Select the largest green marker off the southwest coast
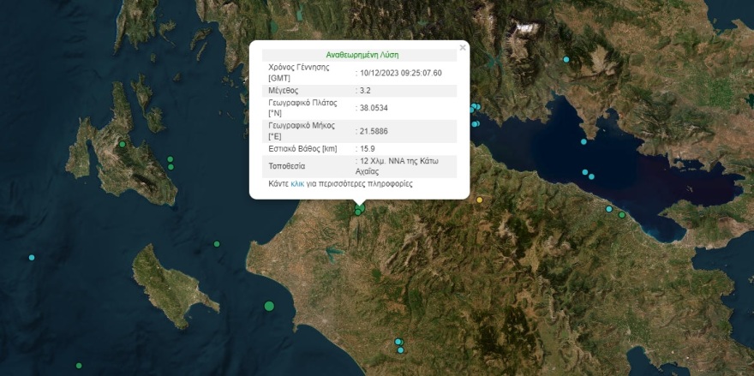Screen dimensions: 754x376 tap(269, 306)
